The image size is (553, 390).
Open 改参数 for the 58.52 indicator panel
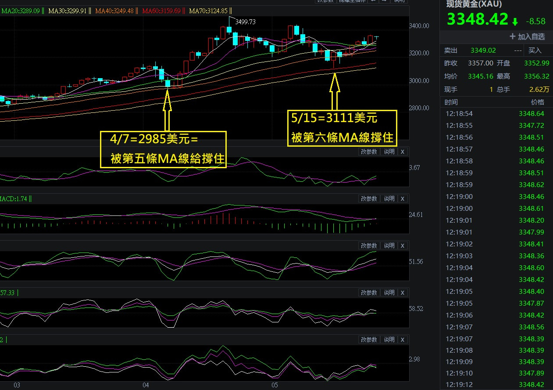tap(369, 292)
